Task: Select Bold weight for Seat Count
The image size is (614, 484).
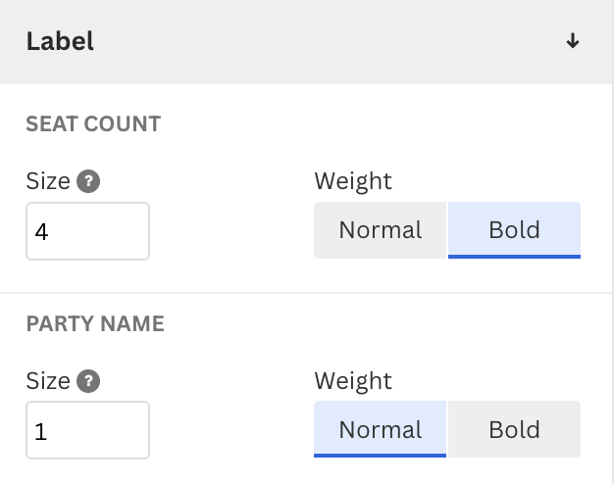Action: coord(514,230)
